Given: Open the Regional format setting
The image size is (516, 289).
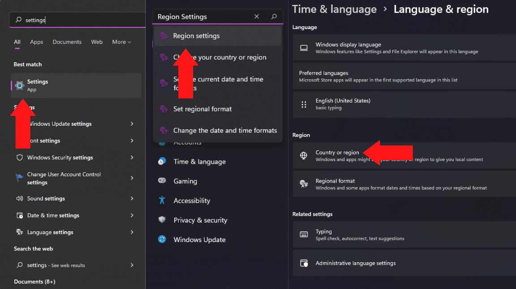Looking at the screenshot, I should tap(404, 184).
